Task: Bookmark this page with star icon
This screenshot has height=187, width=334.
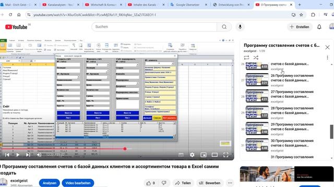Action: click(x=301, y=15)
